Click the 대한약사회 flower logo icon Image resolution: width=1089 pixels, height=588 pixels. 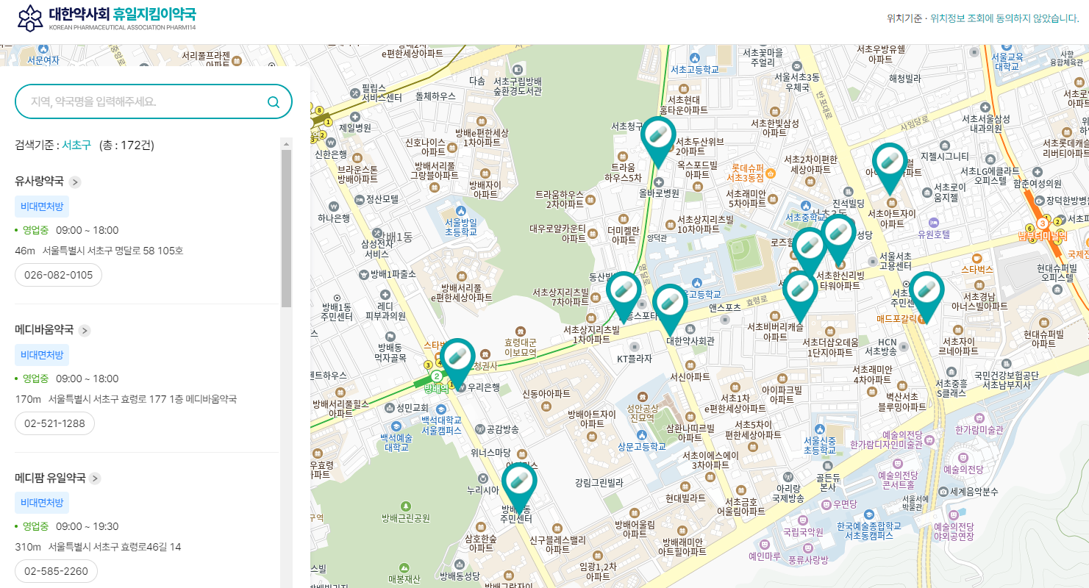[x=30, y=18]
